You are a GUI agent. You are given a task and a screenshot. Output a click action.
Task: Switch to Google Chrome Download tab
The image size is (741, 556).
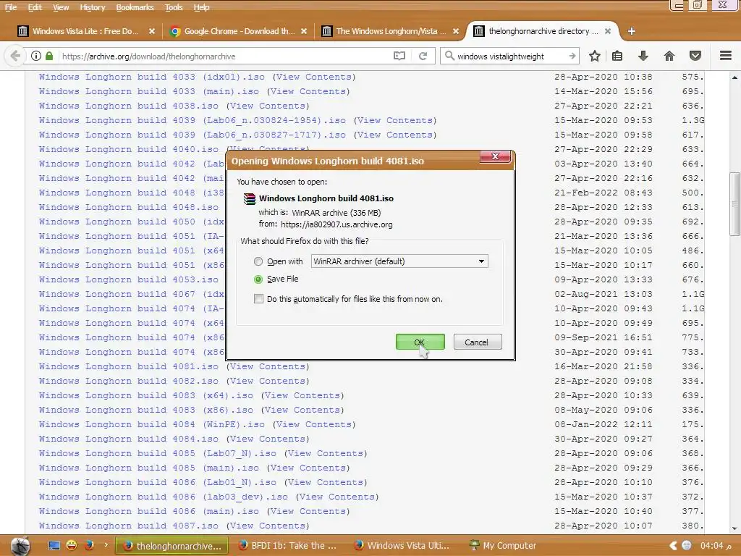239,31
